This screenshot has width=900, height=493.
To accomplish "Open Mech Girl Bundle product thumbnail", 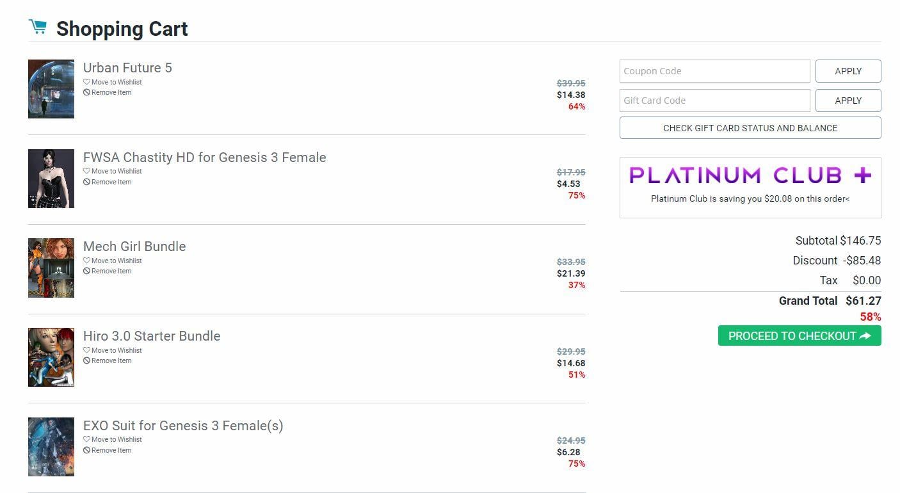I will point(51,268).
